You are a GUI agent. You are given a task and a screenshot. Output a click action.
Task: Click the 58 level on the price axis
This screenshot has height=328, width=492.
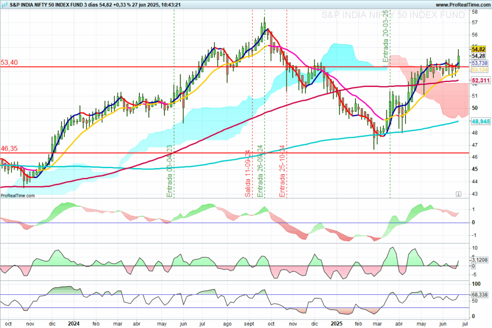point(475,12)
